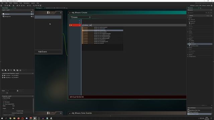Click the first run play toolbar icon
Image resolution: width=214 pixels, height=120 pixels.
[x=19, y=5]
